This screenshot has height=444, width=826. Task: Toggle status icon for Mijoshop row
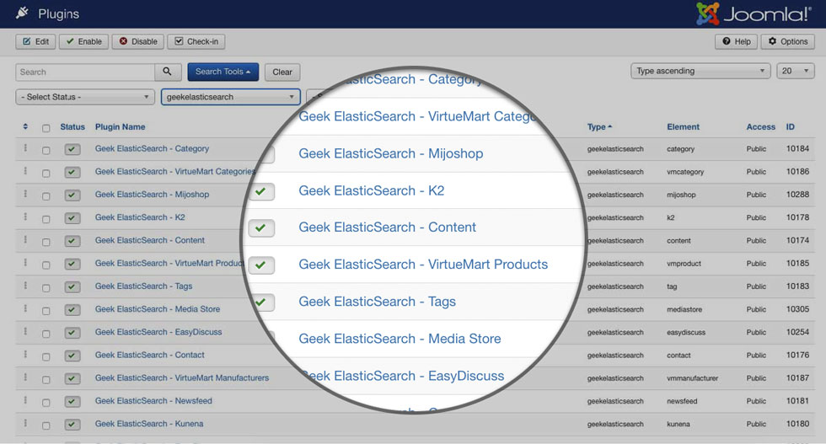click(72, 195)
